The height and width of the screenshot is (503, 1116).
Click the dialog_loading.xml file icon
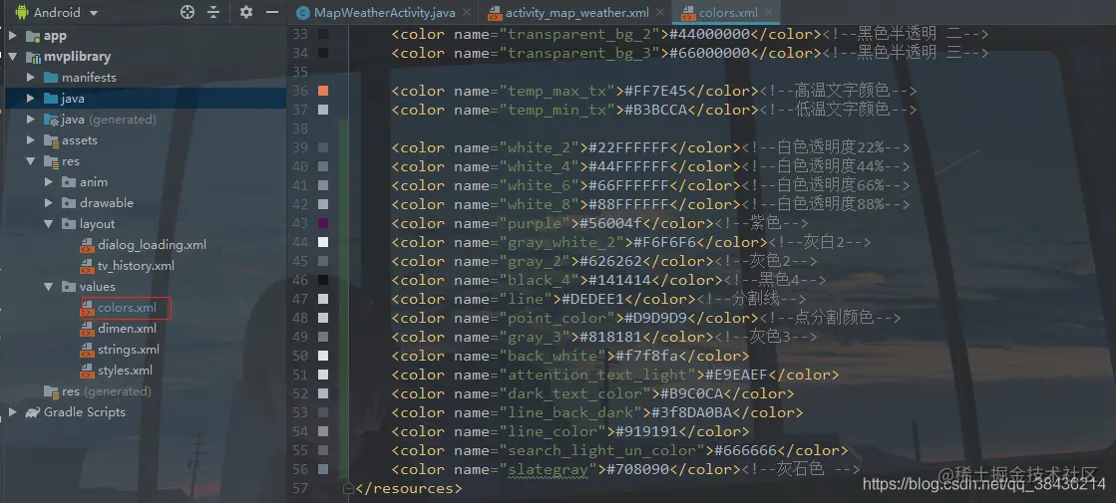point(87,245)
